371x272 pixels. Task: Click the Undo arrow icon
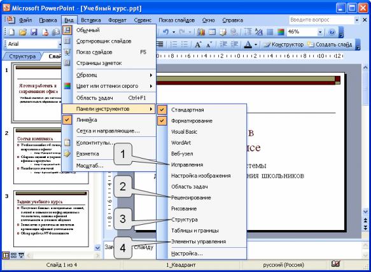click(x=166, y=32)
